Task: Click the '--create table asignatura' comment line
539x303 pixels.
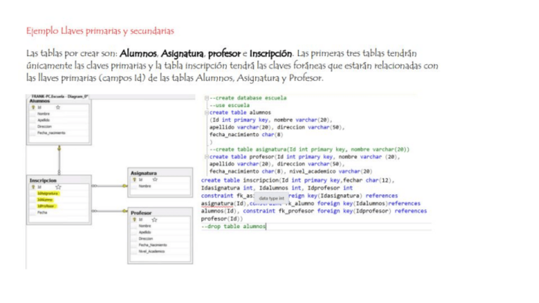Action: click(310, 149)
